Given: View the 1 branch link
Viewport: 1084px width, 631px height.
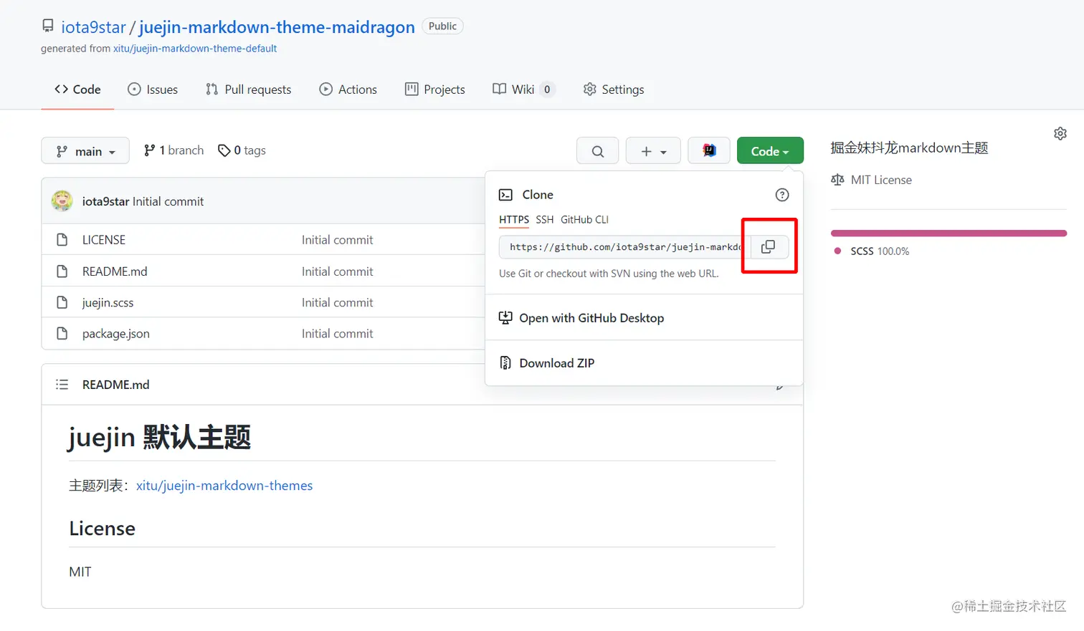Looking at the screenshot, I should [173, 150].
